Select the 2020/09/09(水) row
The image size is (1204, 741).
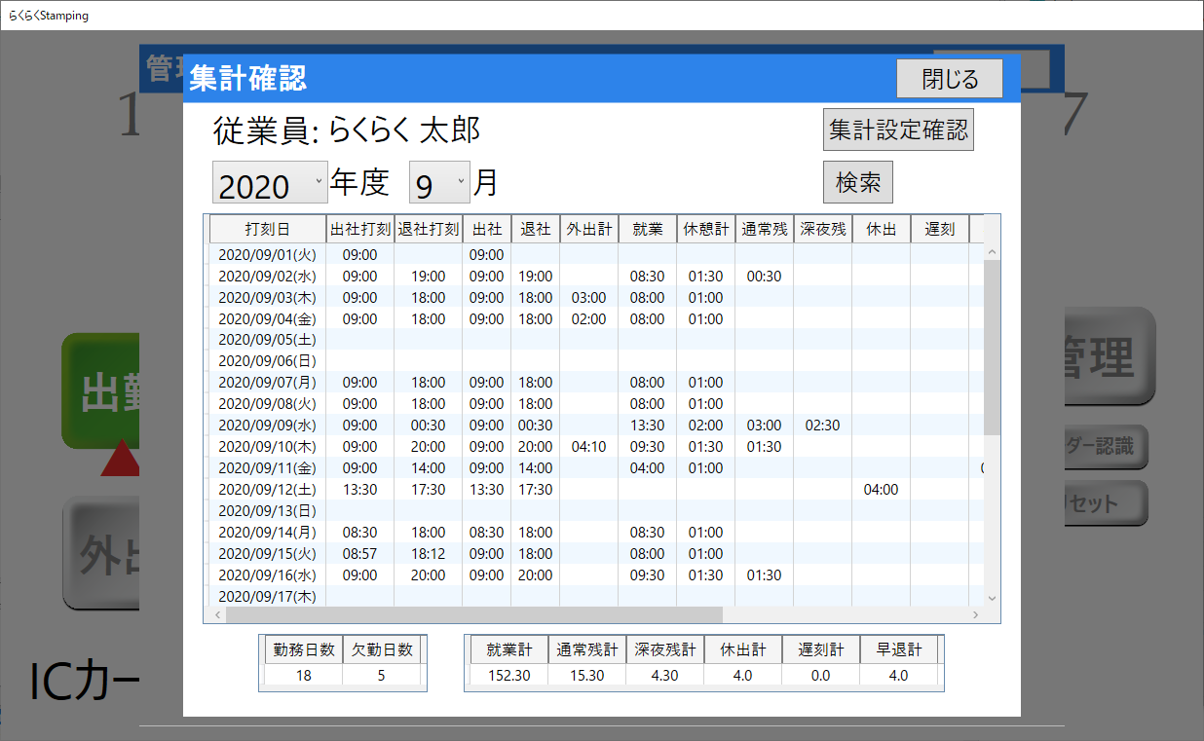tap(267, 426)
